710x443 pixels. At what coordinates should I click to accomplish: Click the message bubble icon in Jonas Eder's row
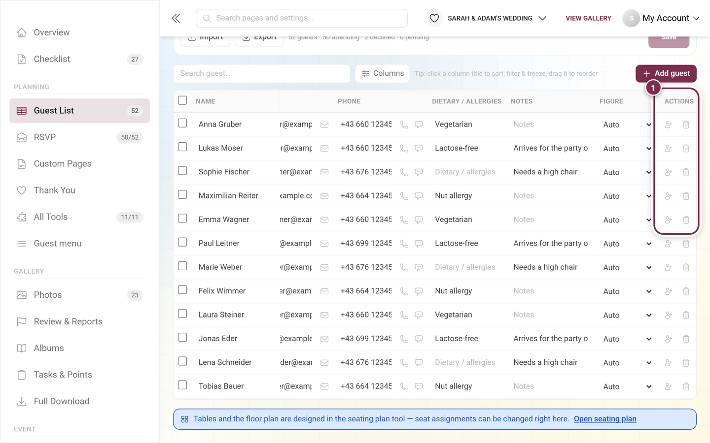click(x=419, y=339)
